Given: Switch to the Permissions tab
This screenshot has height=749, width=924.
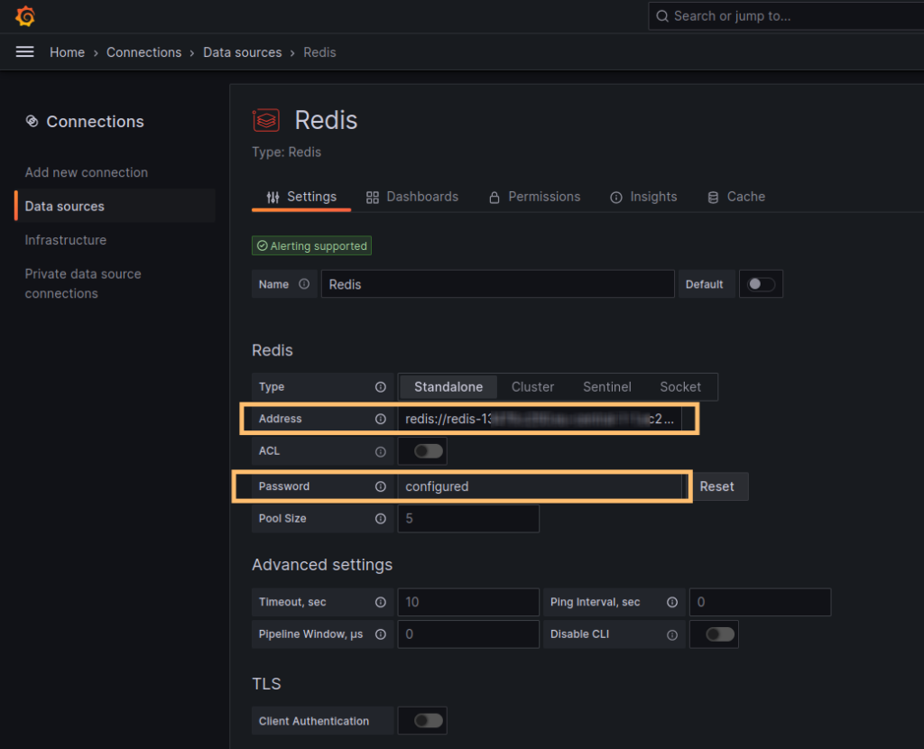Looking at the screenshot, I should tap(534, 197).
